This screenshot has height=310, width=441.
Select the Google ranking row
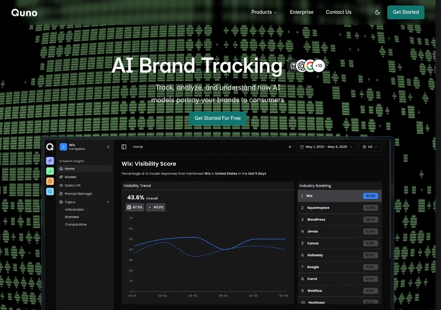click(x=340, y=267)
